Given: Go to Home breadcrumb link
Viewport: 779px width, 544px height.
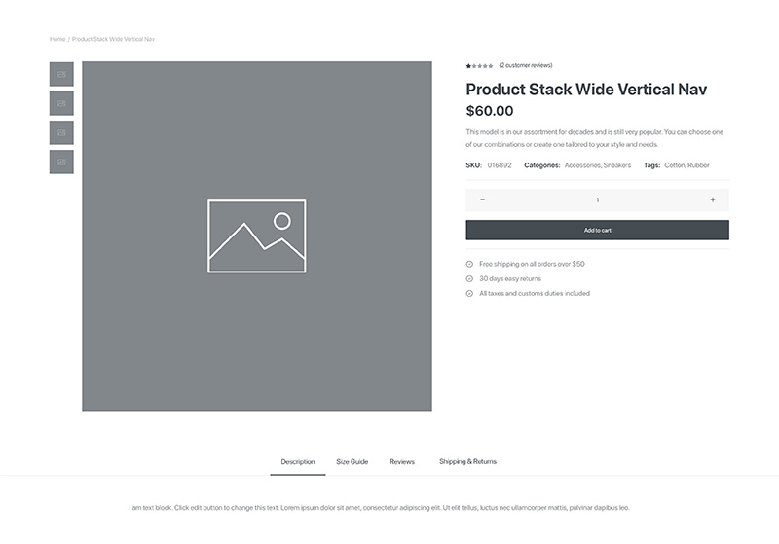Looking at the screenshot, I should tap(57, 39).
